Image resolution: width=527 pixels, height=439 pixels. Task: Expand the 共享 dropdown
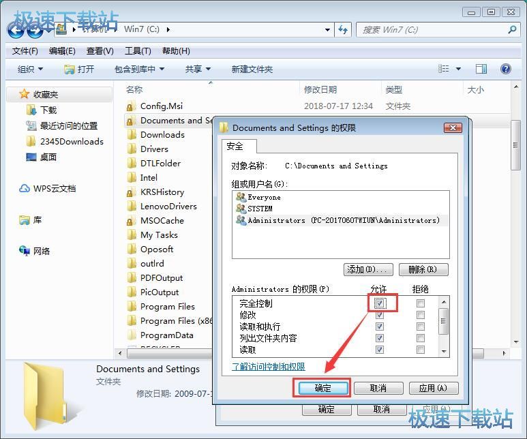tap(198, 69)
